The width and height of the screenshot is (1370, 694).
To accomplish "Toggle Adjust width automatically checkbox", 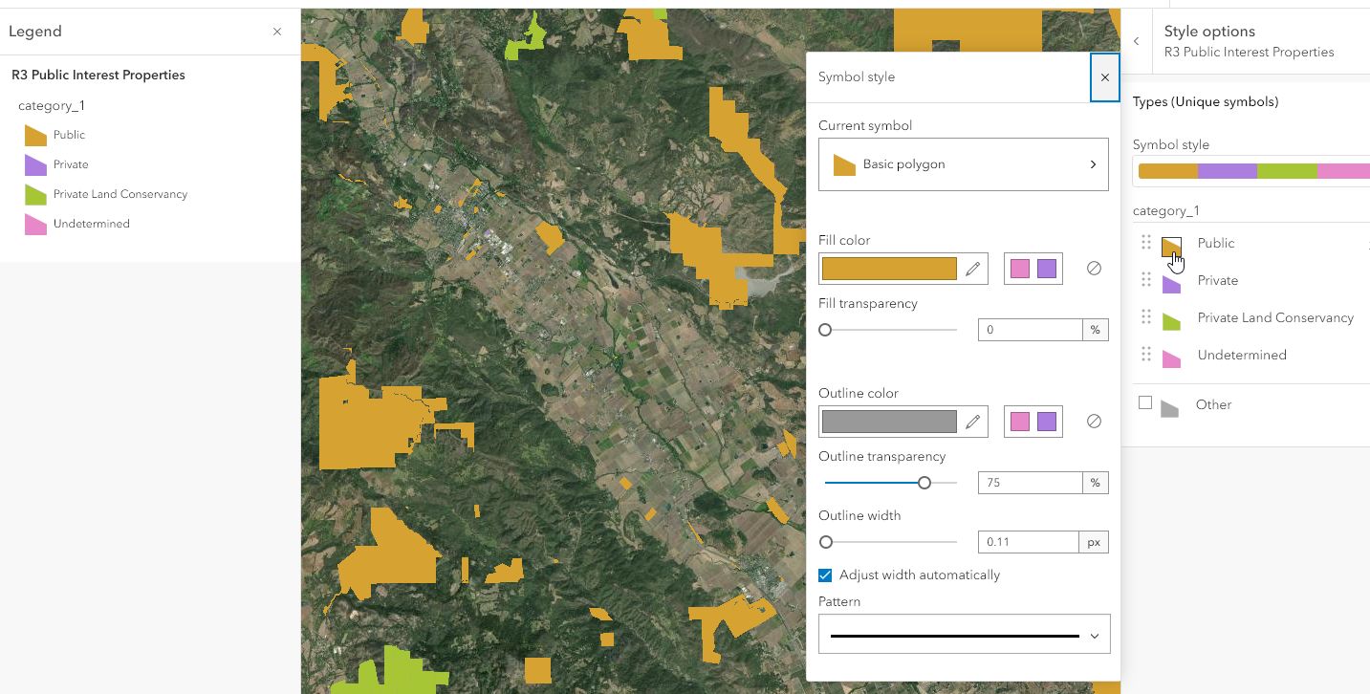I will (825, 575).
